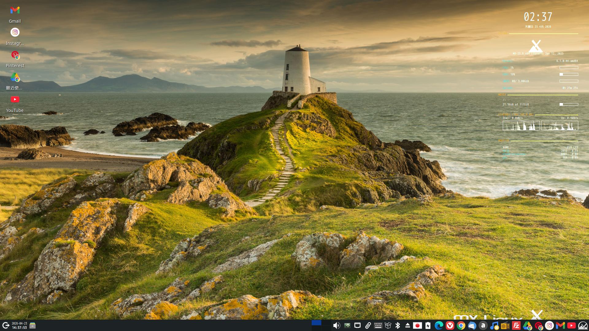
Task: Click the panel date and time clock
Action: (19, 325)
